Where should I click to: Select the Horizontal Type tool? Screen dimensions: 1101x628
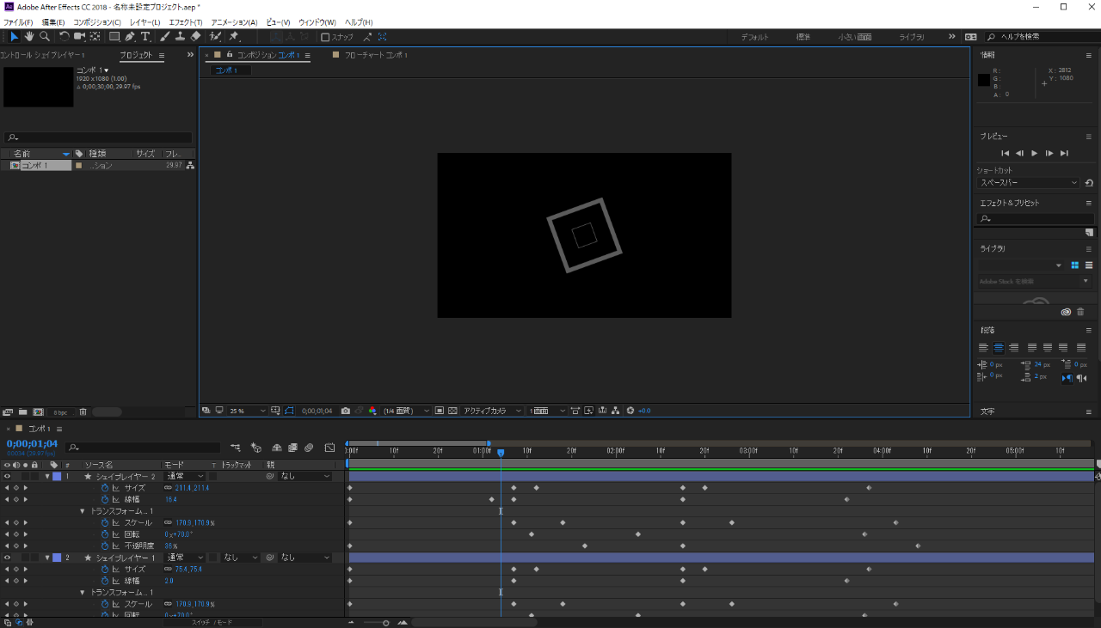[x=145, y=37]
